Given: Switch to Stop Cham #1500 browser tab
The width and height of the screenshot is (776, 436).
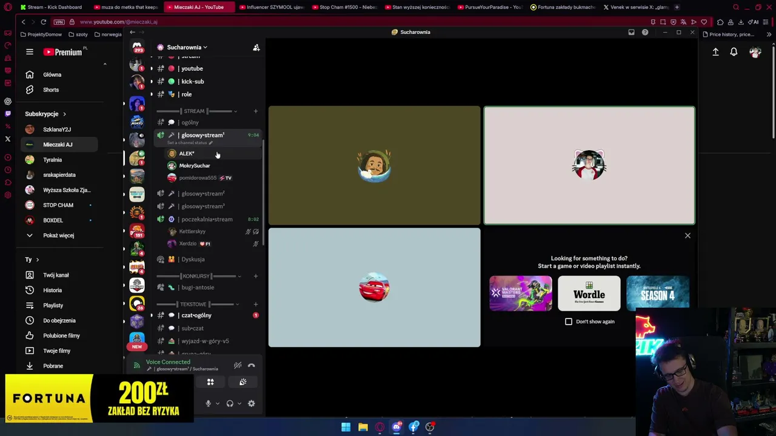Looking at the screenshot, I should coord(344,7).
